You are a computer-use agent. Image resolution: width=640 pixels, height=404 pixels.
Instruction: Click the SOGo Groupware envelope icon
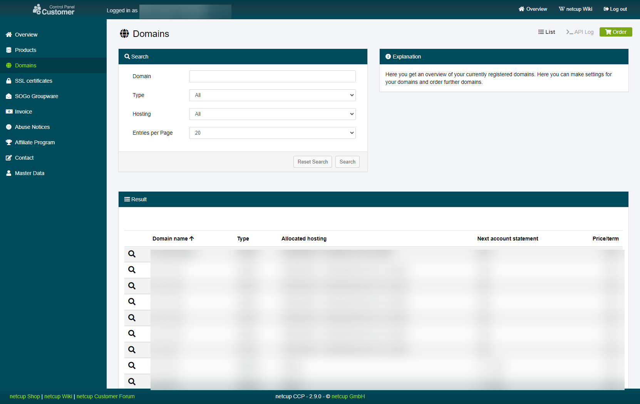[9, 96]
